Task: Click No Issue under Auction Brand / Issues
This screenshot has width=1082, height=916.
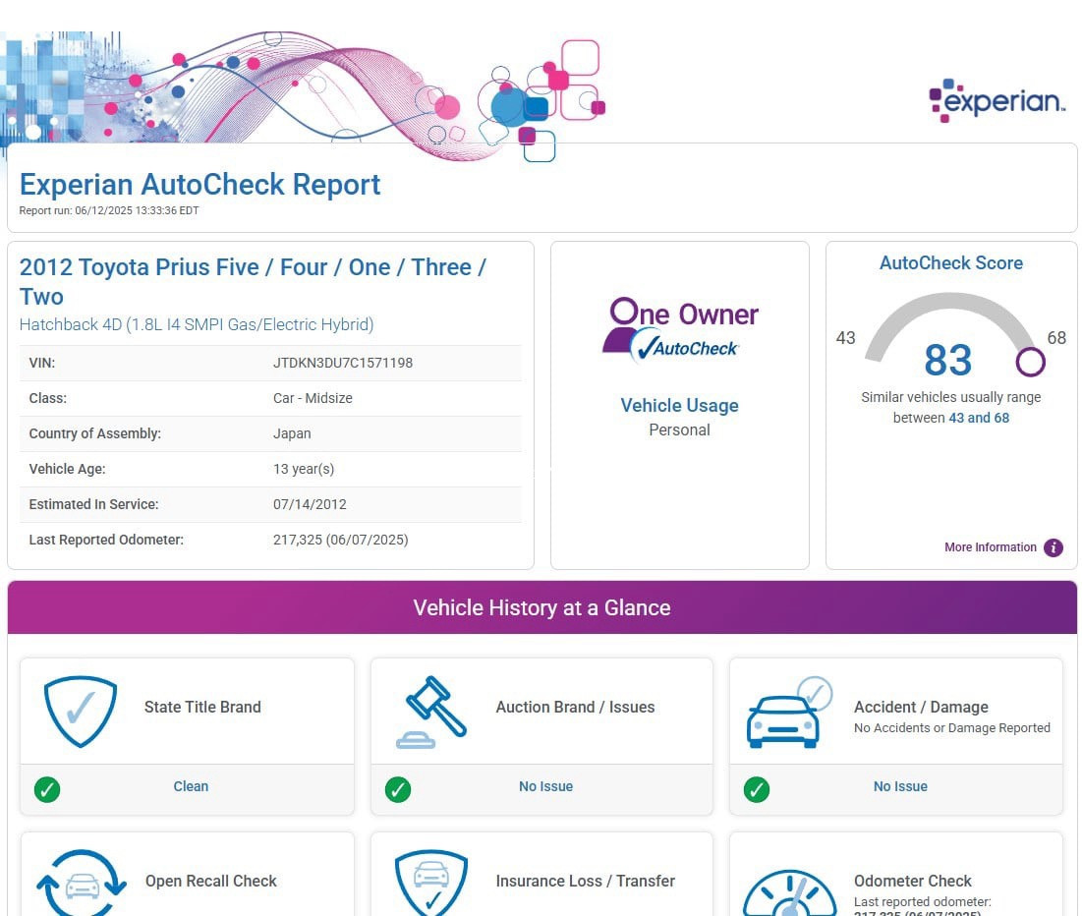Action: [x=545, y=786]
